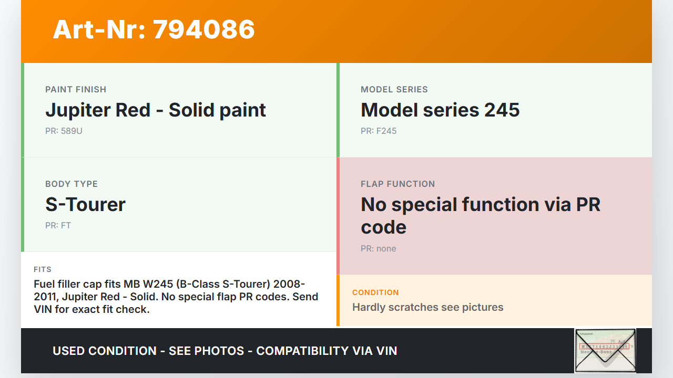The height and width of the screenshot is (378, 673).
Task: Click the orange left bar of the condition box
Action: point(338,300)
